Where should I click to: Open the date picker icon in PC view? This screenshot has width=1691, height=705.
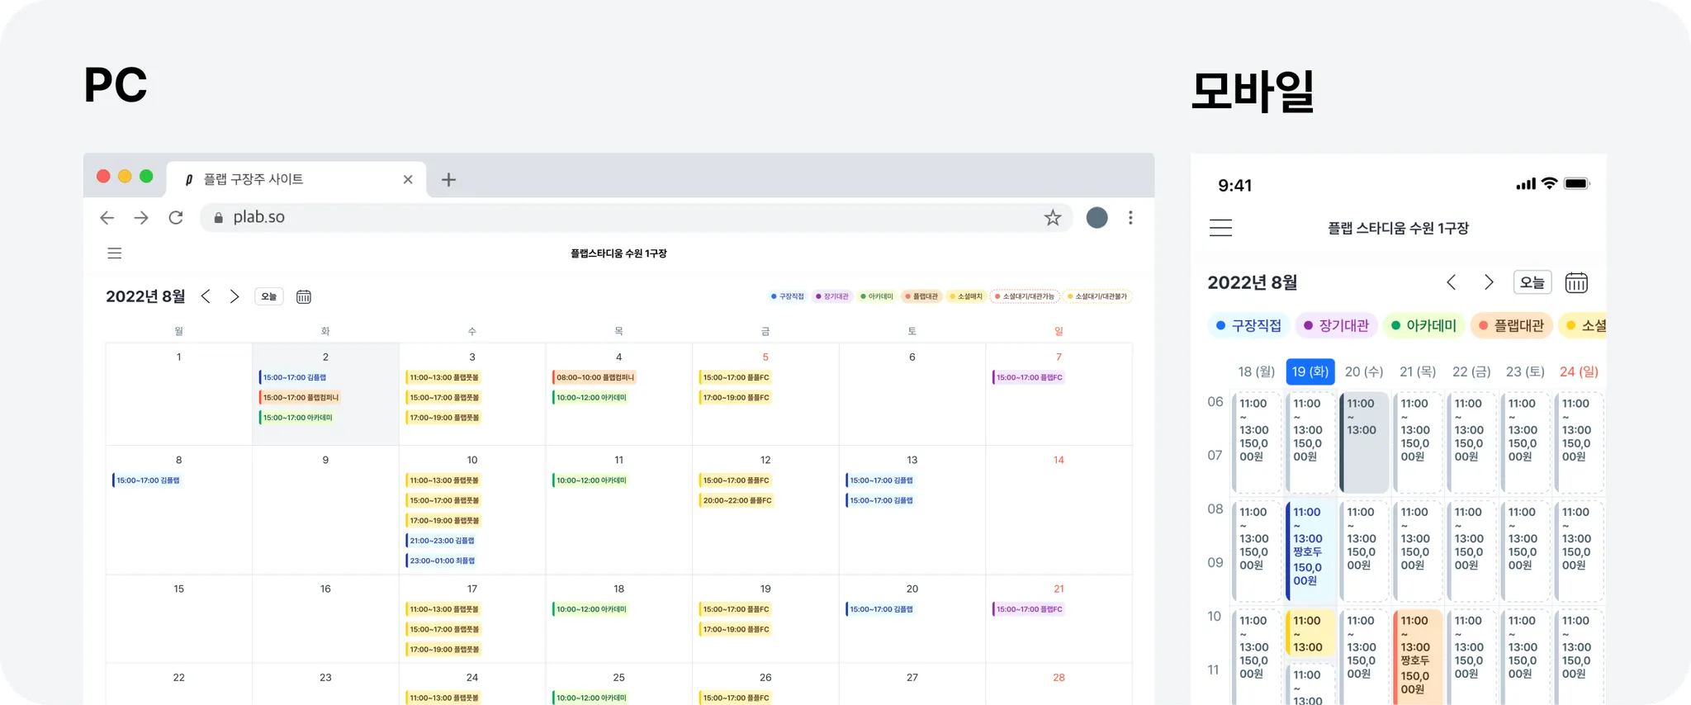coord(304,296)
